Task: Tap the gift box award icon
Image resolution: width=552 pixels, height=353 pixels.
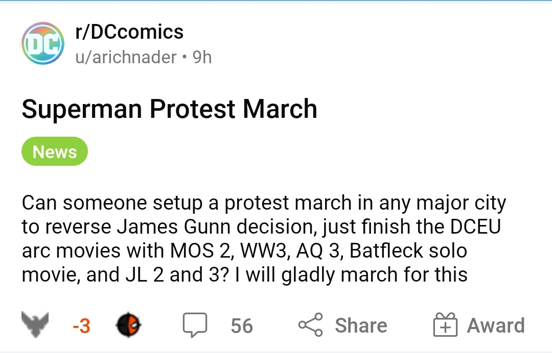Action: [445, 324]
